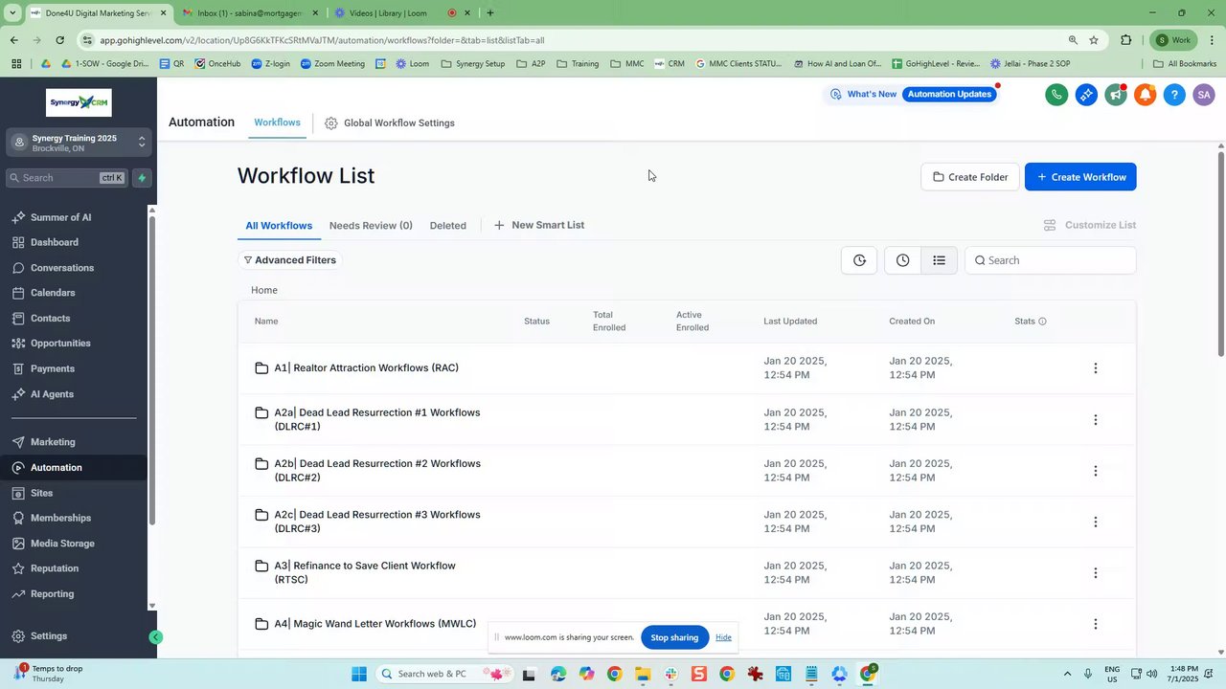Open A4| Magic Wand Letter Workflows folder
Image resolution: width=1226 pixels, height=689 pixels.
coord(375,624)
